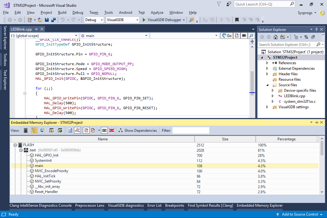Click the Filter input field
Viewport: 327px width, 218px height.
point(191,131)
